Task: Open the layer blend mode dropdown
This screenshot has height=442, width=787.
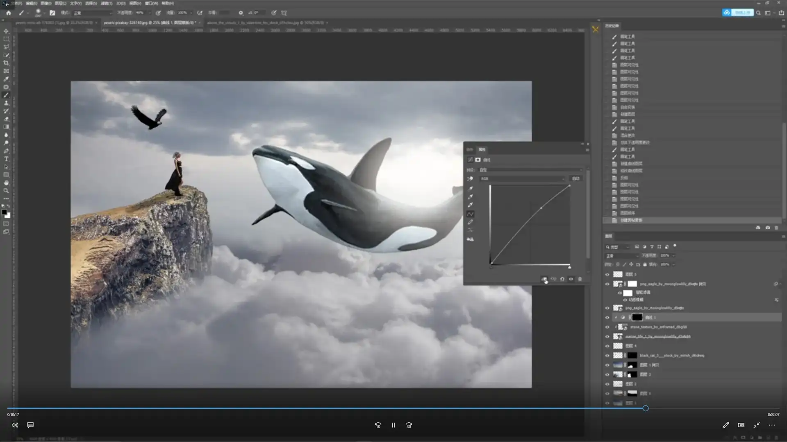Action: pyautogui.click(x=622, y=256)
